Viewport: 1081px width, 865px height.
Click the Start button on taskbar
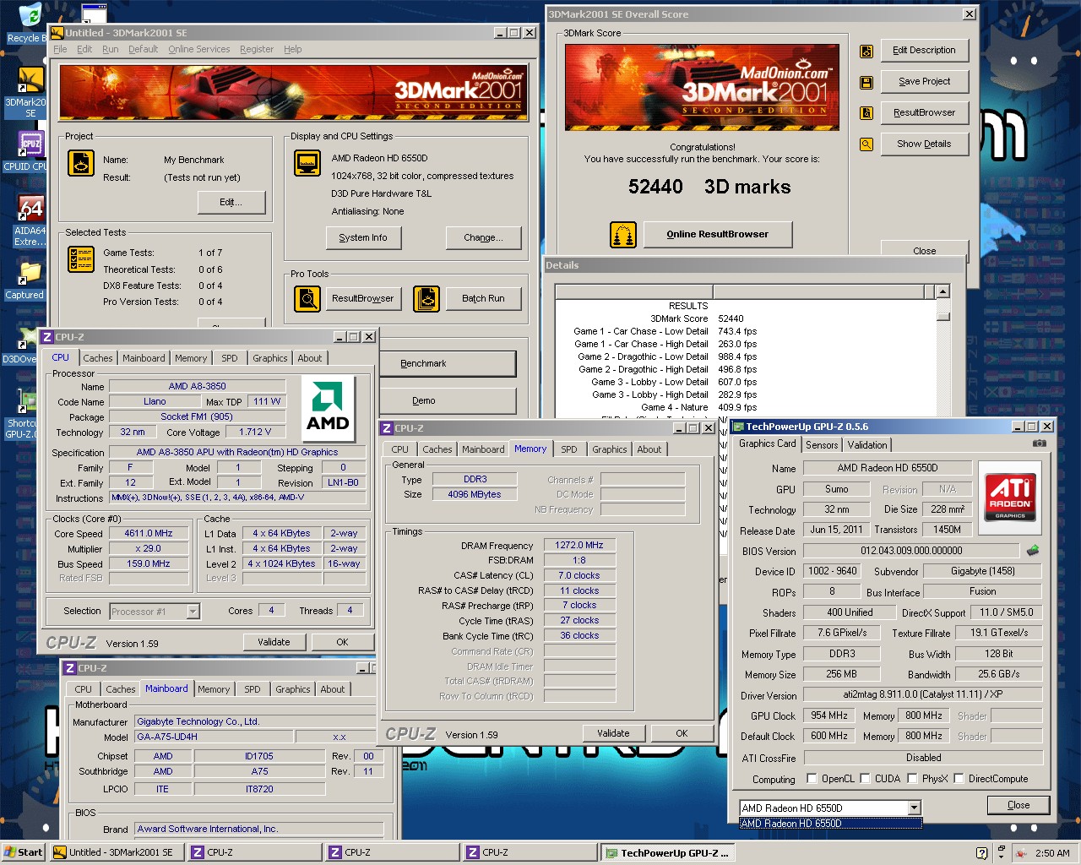pyautogui.click(x=23, y=852)
